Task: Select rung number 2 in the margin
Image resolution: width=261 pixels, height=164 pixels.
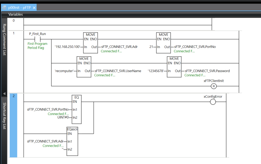Action: (13, 96)
